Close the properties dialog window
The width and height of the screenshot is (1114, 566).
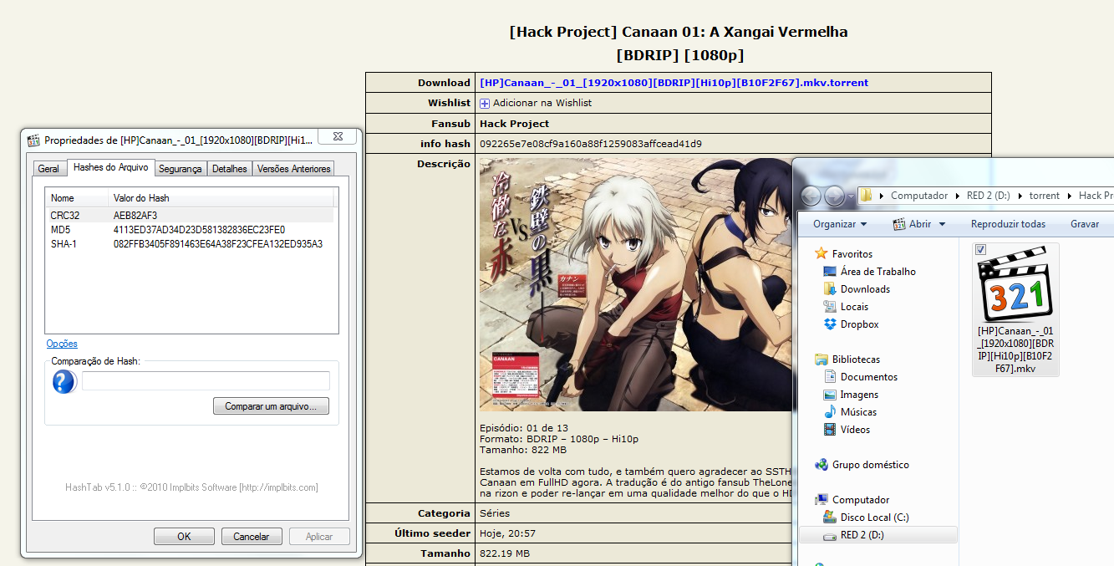point(338,135)
